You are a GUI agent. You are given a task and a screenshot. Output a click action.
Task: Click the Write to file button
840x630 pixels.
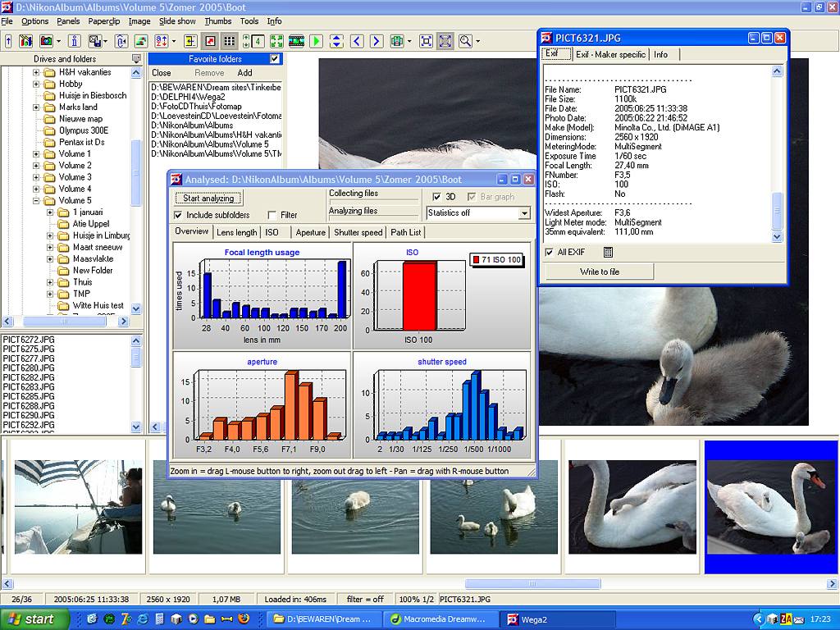[600, 272]
